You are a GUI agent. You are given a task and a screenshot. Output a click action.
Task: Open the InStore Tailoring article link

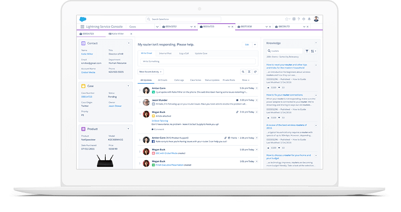(x=160, y=121)
